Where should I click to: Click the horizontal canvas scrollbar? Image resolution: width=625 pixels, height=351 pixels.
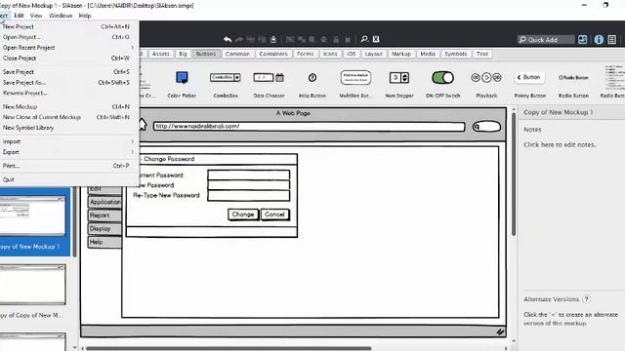click(229, 349)
